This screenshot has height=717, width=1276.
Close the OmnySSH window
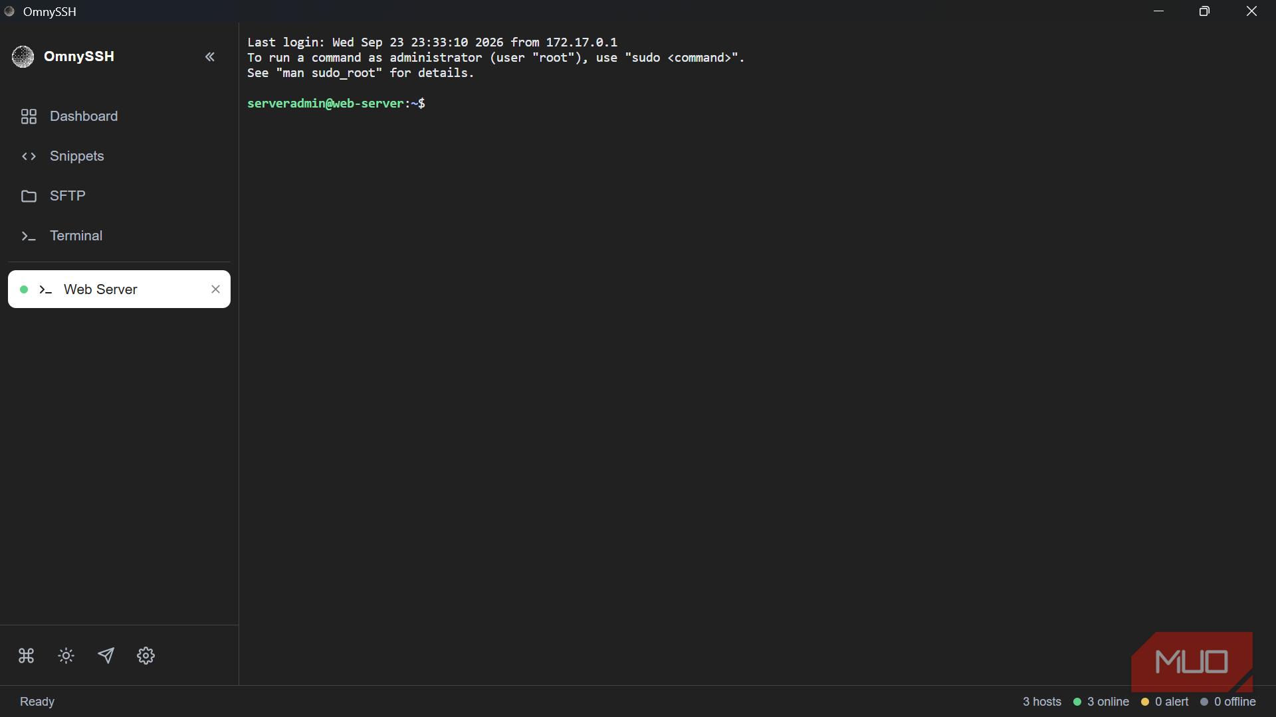[x=1252, y=11]
